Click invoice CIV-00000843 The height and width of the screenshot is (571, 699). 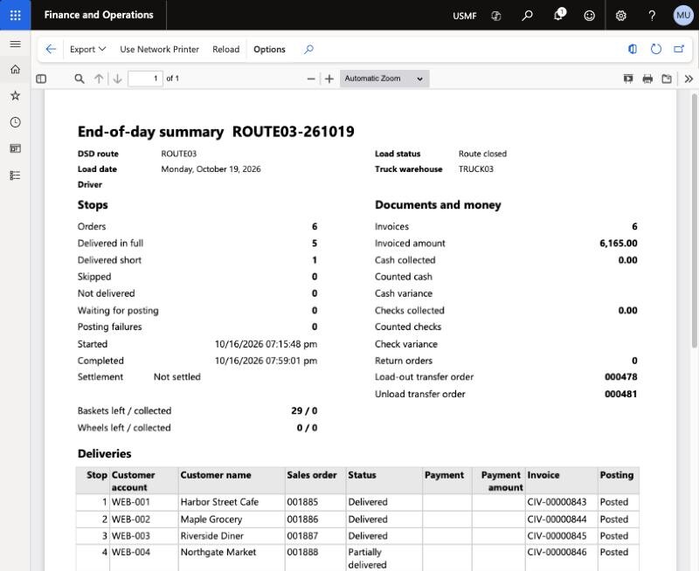click(x=557, y=502)
